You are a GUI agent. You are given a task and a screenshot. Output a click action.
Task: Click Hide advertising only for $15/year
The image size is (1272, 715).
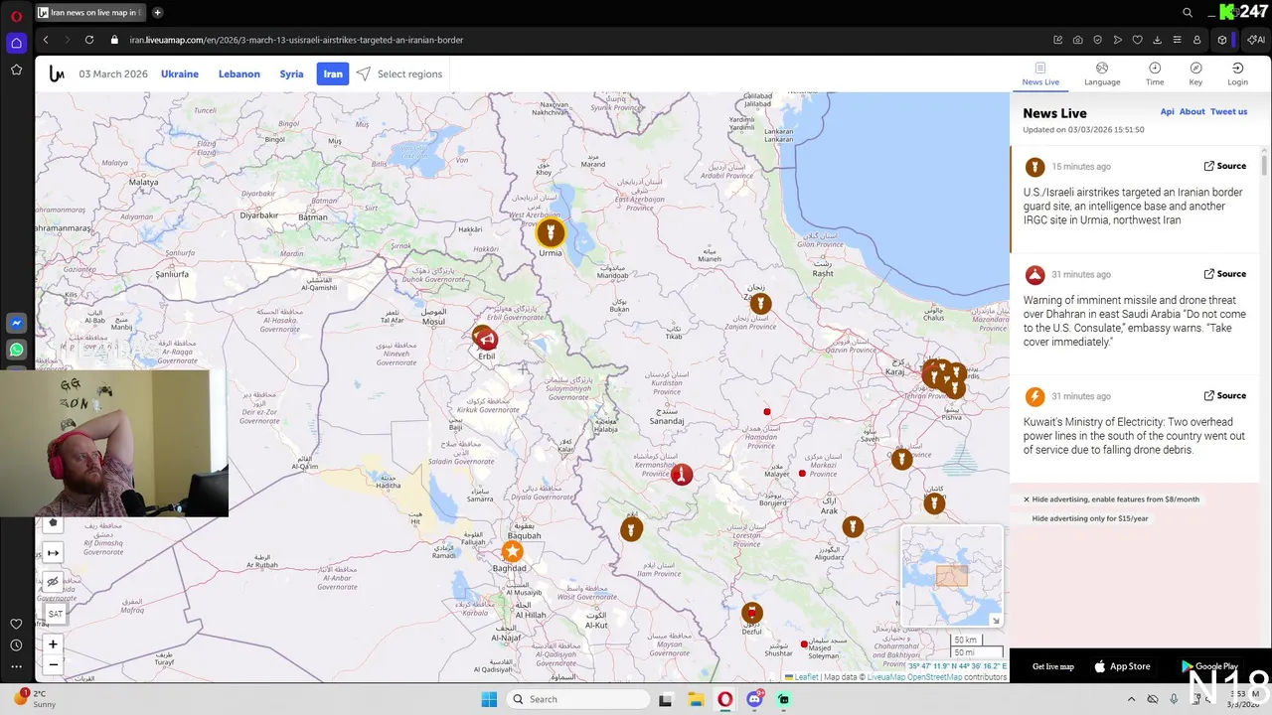(x=1090, y=518)
